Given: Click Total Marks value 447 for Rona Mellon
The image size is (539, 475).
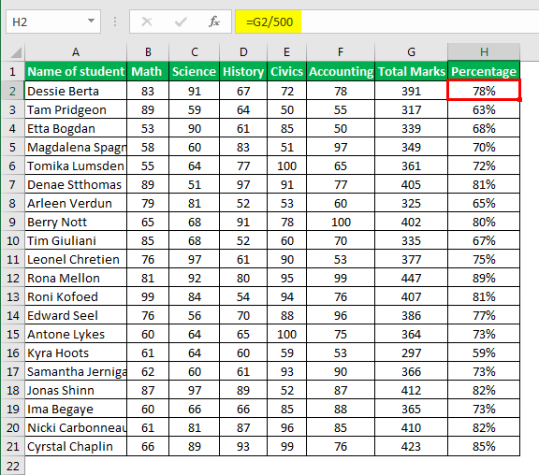Looking at the screenshot, I should click(x=411, y=278).
